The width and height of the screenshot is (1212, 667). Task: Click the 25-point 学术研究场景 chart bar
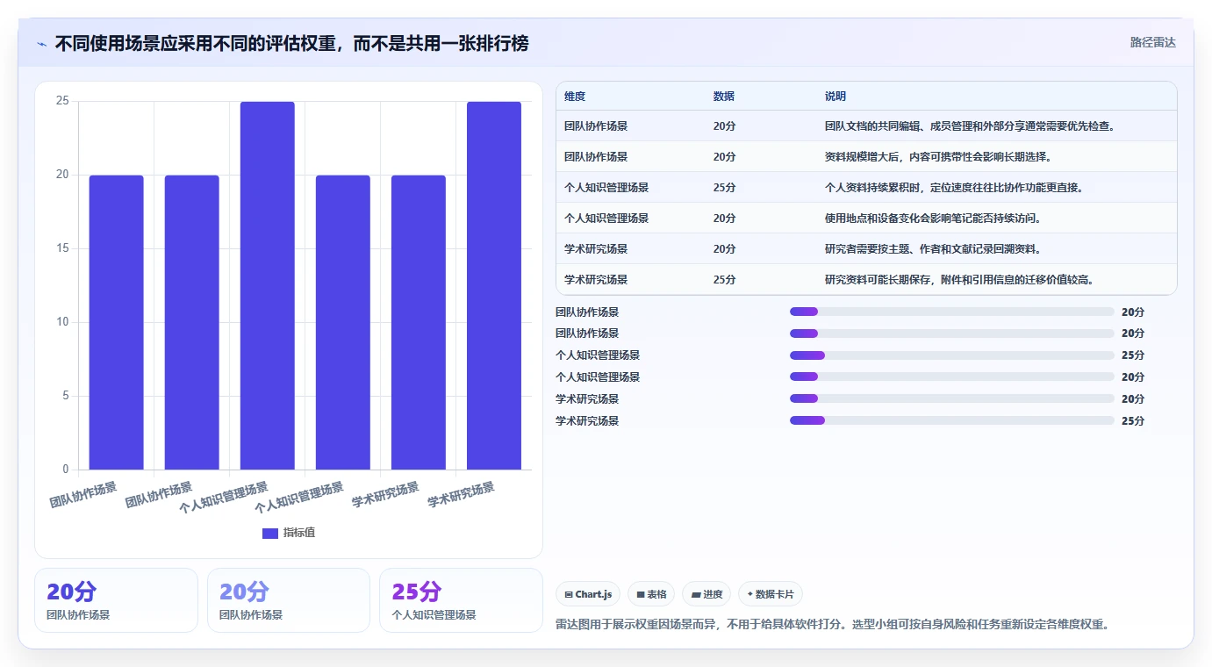[x=494, y=285]
